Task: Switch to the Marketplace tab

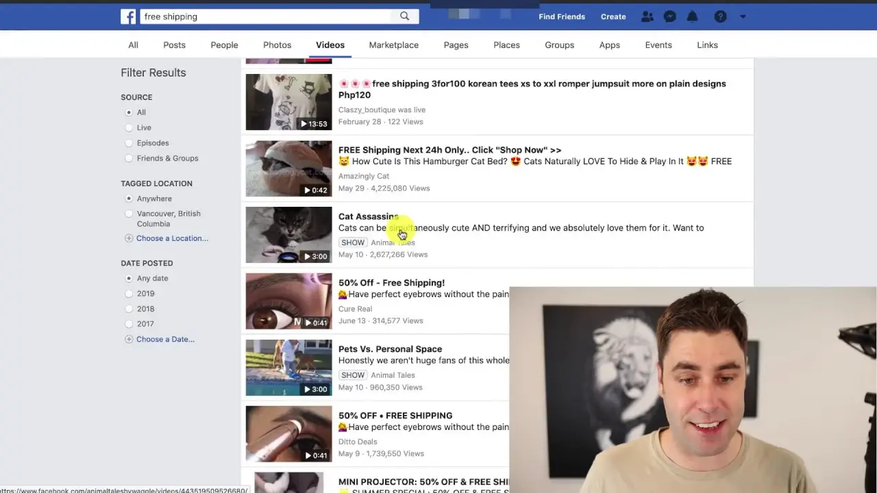Action: pos(393,45)
